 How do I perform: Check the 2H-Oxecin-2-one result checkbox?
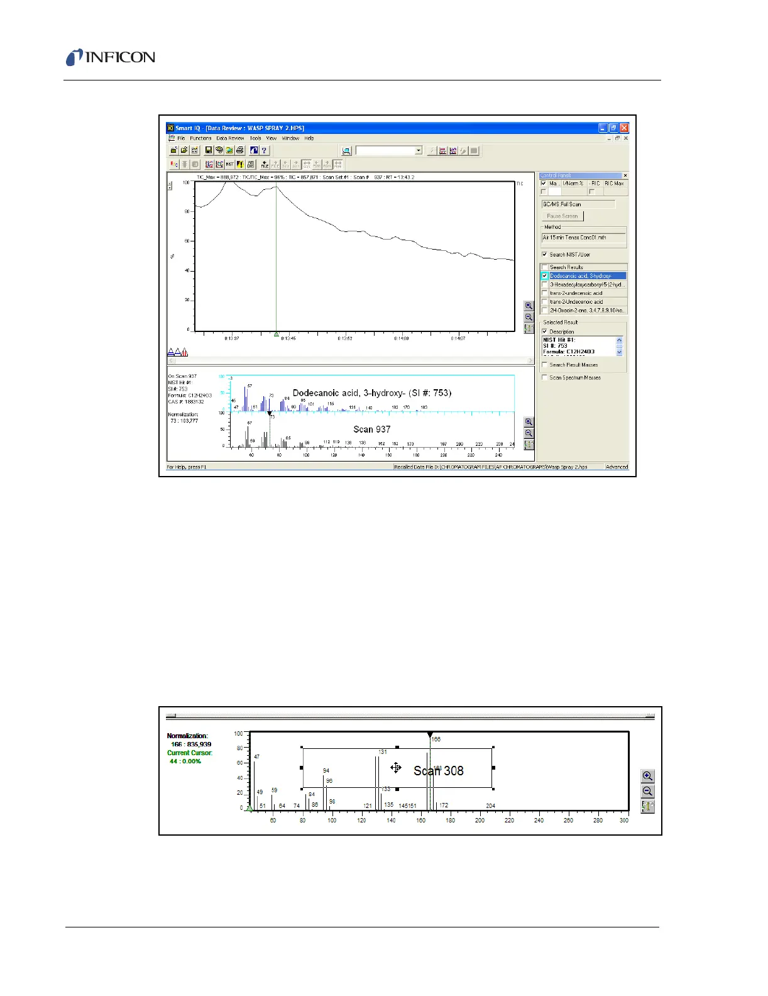click(x=544, y=311)
